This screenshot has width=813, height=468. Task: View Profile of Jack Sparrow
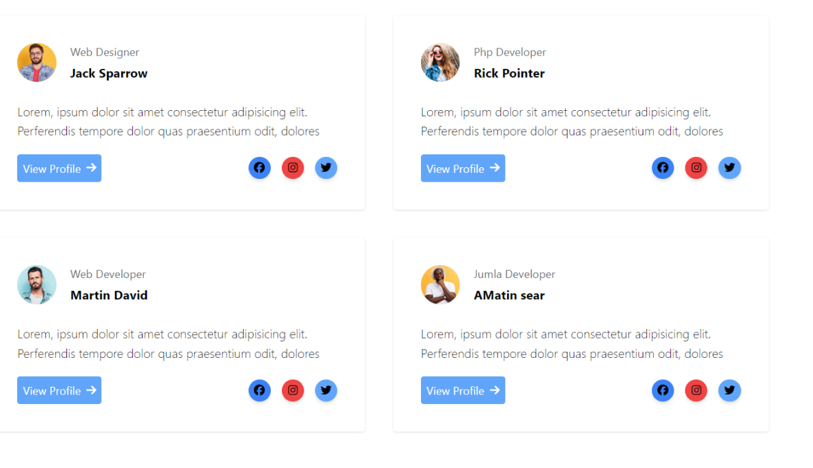pyautogui.click(x=59, y=168)
